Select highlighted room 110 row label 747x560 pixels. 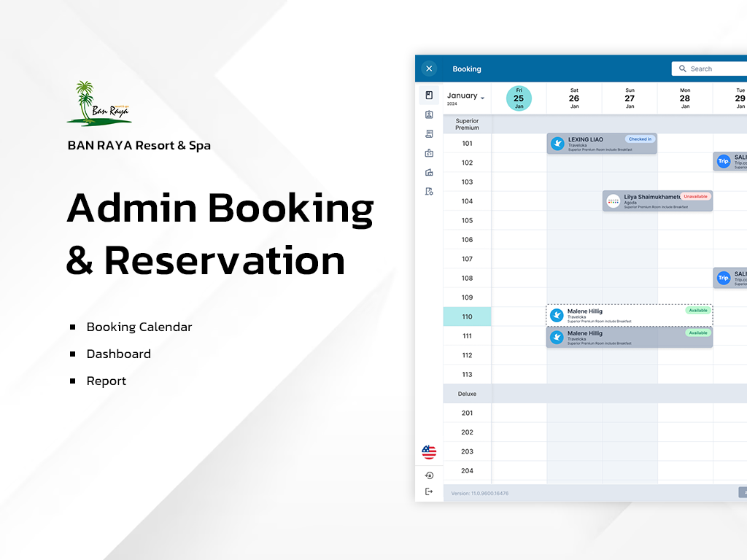(x=467, y=316)
